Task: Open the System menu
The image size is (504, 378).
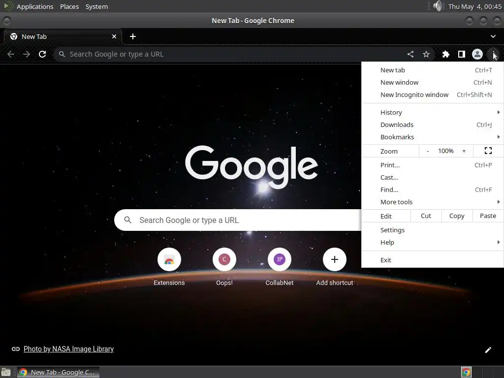Action: pos(97,6)
